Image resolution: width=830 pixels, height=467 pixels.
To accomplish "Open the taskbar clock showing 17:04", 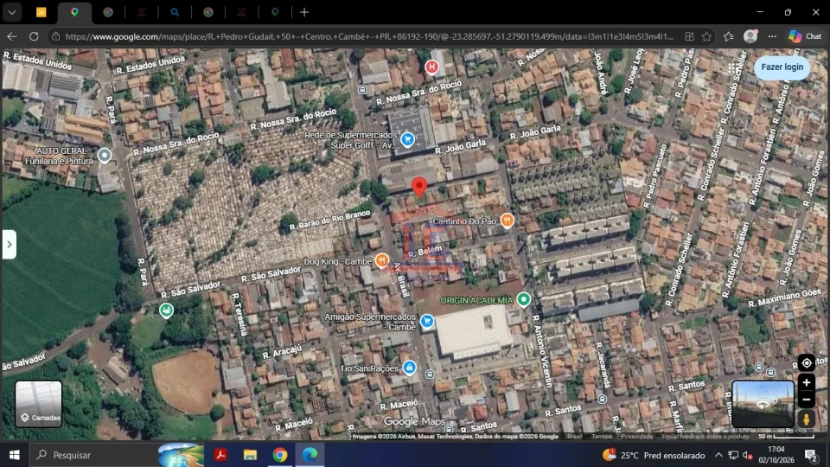I will point(776,455).
